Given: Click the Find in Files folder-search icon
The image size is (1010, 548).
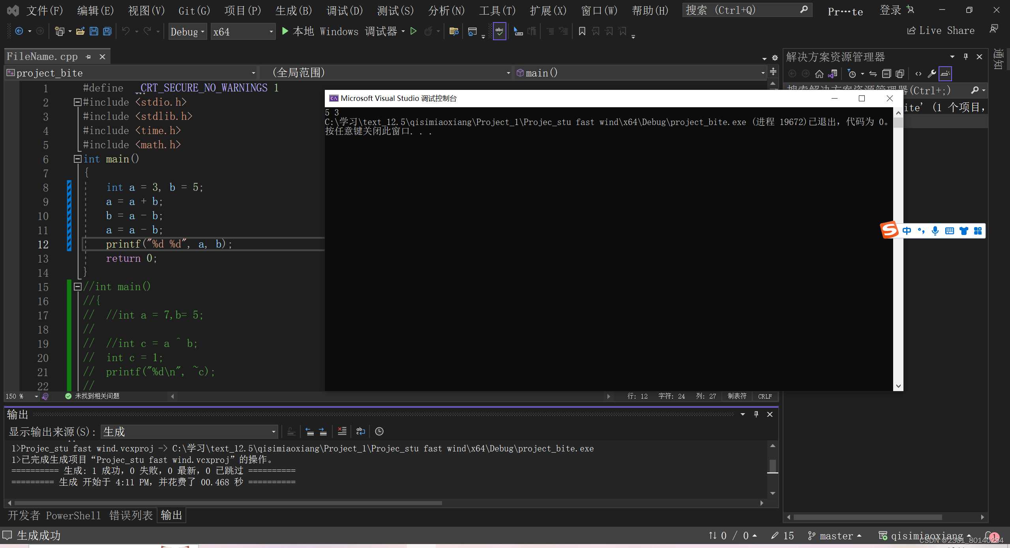Looking at the screenshot, I should tap(454, 31).
